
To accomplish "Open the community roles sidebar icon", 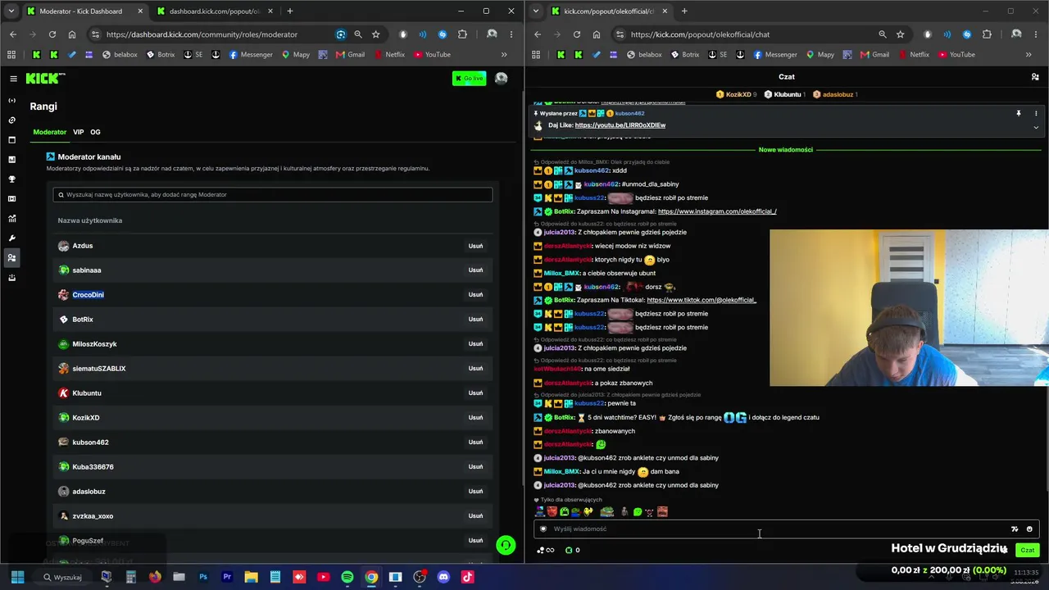I will [11, 258].
